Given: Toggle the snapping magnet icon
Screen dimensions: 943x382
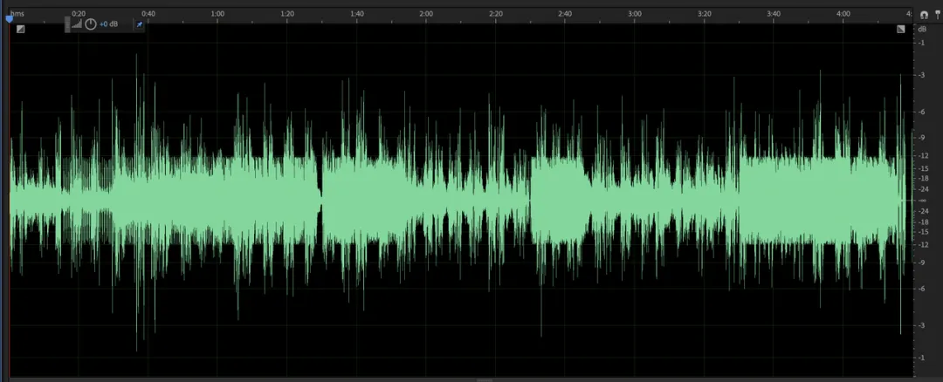Looking at the screenshot, I should (x=925, y=15).
